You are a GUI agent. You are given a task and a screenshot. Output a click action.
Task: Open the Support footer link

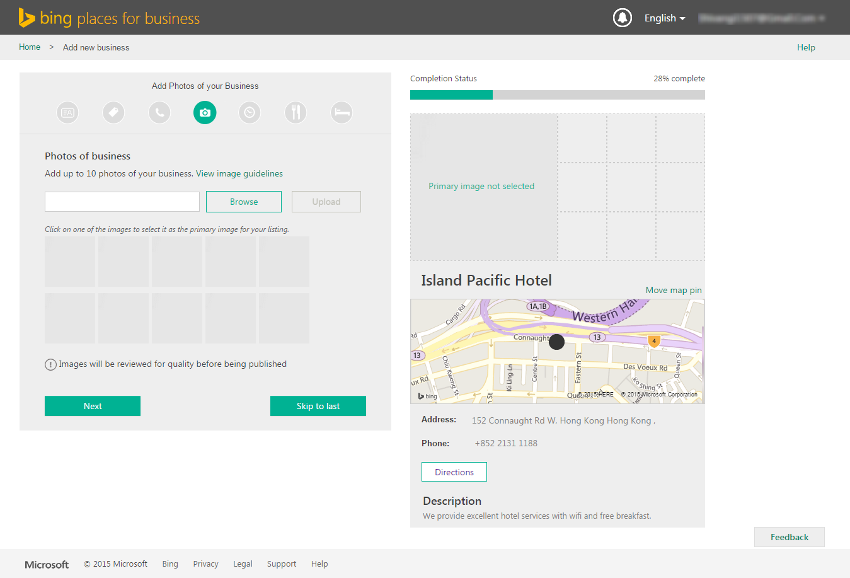pos(282,564)
